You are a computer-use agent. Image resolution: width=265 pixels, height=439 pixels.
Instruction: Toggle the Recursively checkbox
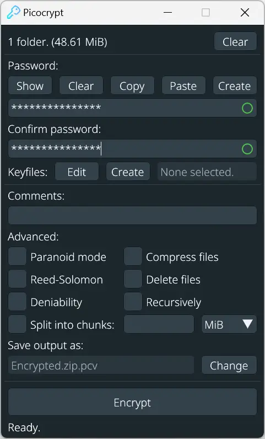133,302
